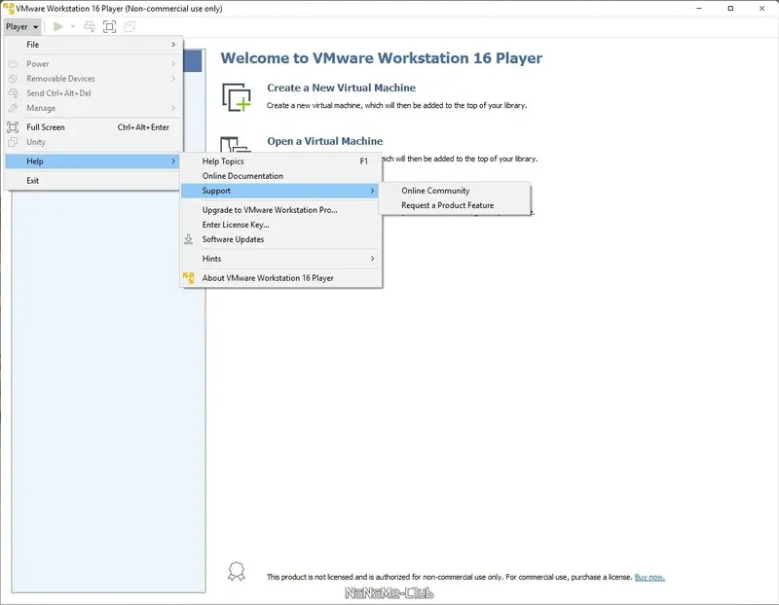Select About VMware Workstation 16 Player
Screen dimensions: 779x605
click(x=281, y=278)
